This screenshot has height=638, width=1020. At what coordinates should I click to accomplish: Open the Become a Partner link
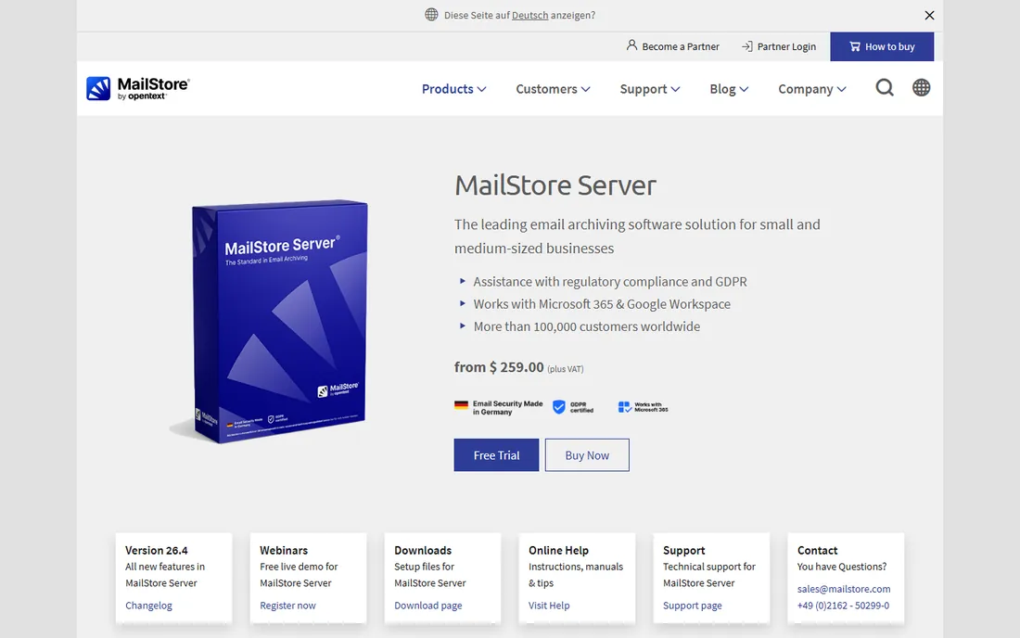coord(672,46)
